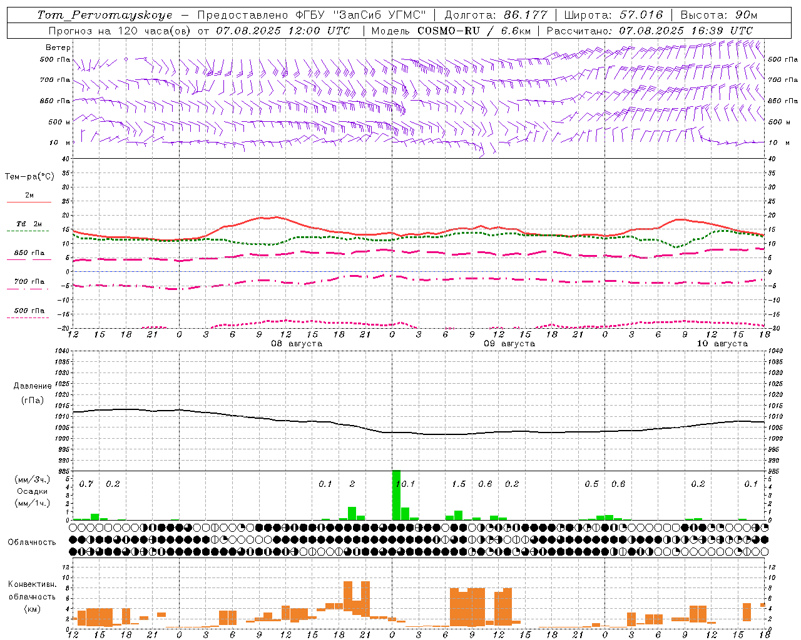Click the 'Ветер' wind panel label

pyautogui.click(x=58, y=47)
